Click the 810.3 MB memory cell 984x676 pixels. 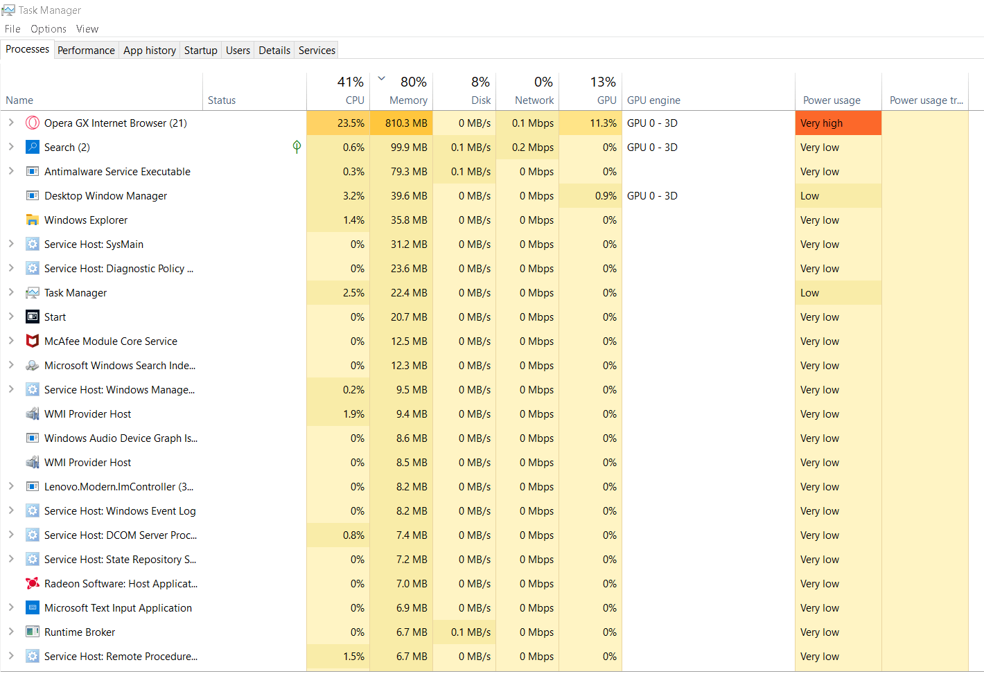[401, 123]
